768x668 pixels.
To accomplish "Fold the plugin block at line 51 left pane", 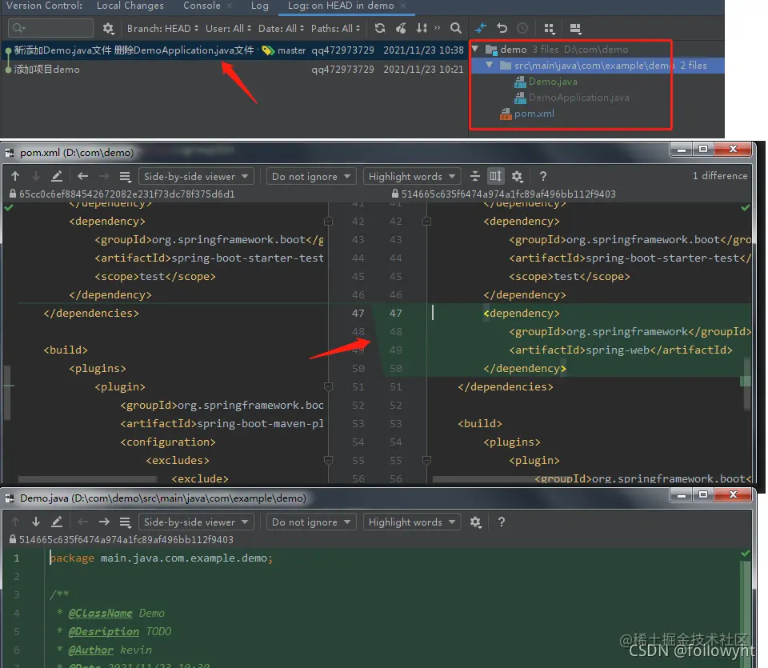I will point(329,387).
